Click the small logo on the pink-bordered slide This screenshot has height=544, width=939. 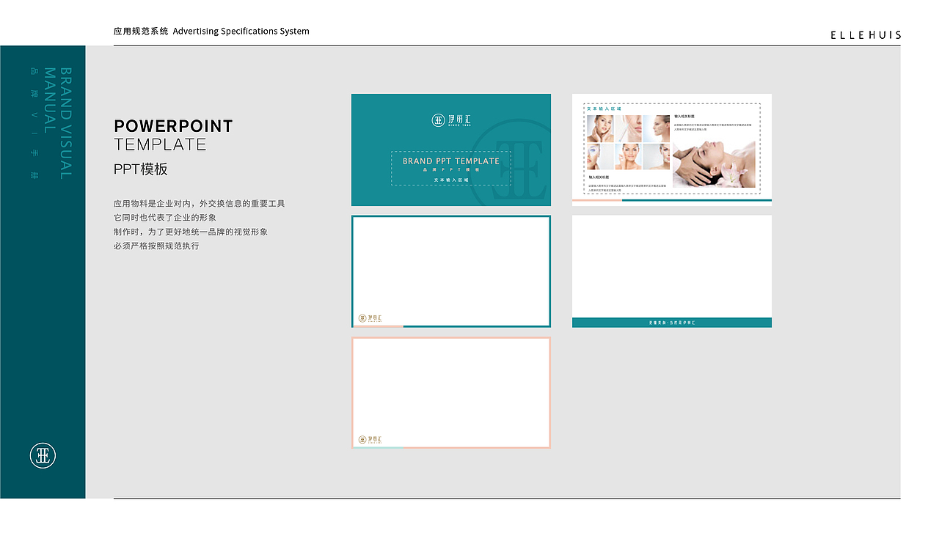point(370,440)
